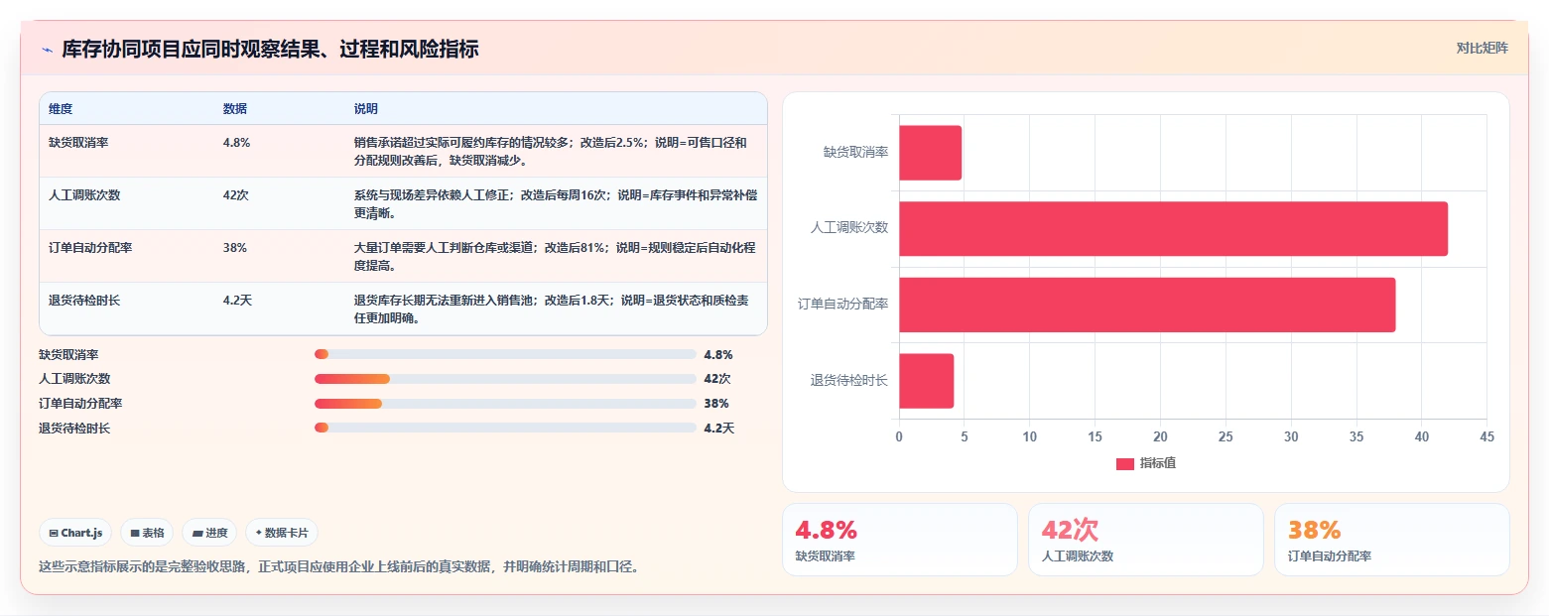Click the 退货待检时长 chart axis label
The image size is (1549, 616).
point(849,380)
